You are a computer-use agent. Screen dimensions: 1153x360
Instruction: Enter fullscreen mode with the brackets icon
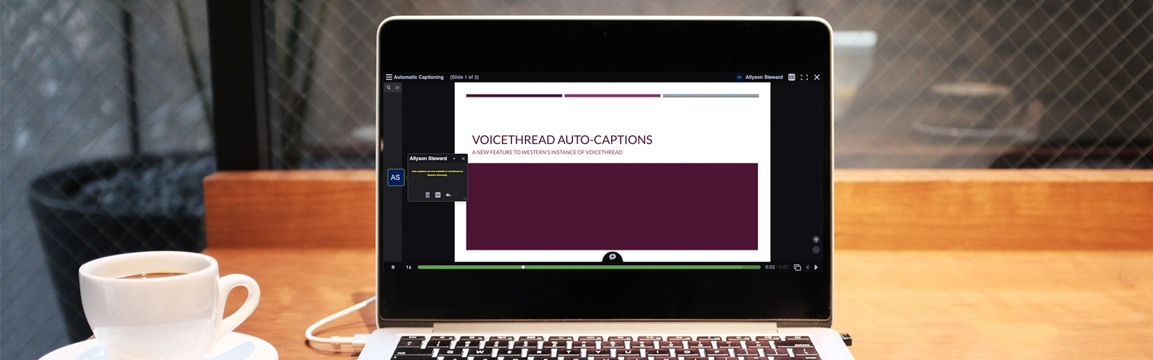pos(804,77)
